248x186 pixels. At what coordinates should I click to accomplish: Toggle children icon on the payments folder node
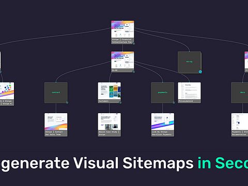(x=174, y=102)
